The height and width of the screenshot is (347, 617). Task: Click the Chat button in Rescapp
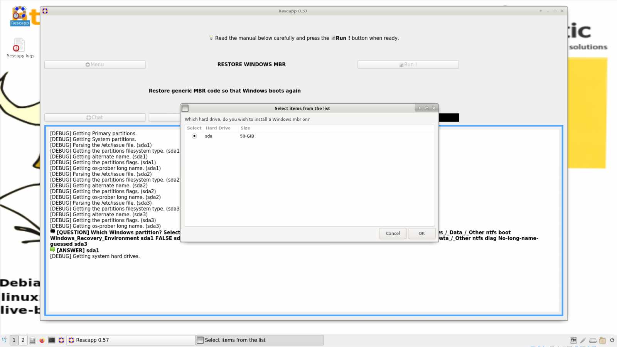point(95,118)
